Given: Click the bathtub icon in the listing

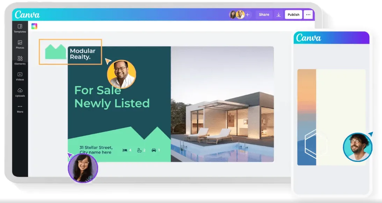Looking at the screenshot, I should 139,150.
